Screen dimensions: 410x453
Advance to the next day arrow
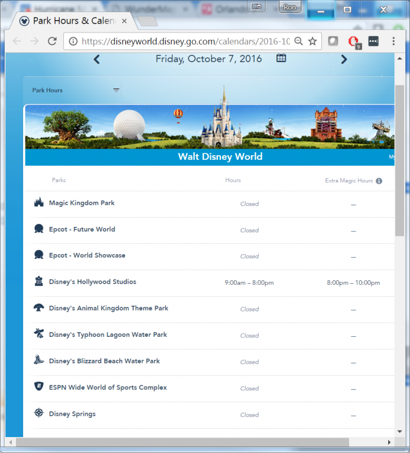344,59
